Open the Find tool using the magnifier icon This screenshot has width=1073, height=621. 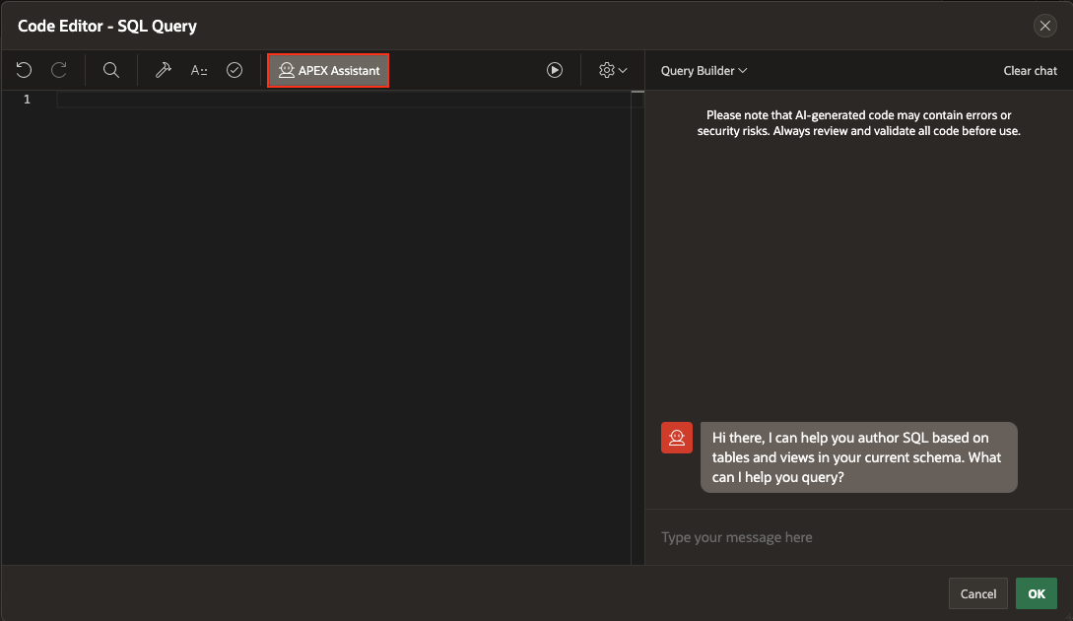click(110, 70)
